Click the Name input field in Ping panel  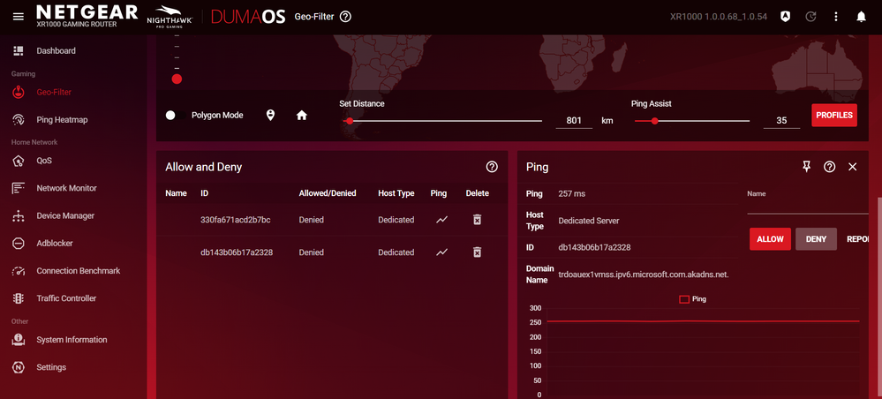(809, 207)
